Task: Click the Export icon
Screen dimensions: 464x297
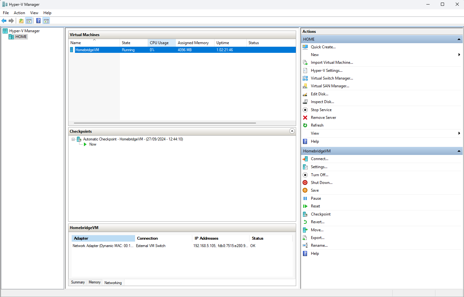Action: 305,238
